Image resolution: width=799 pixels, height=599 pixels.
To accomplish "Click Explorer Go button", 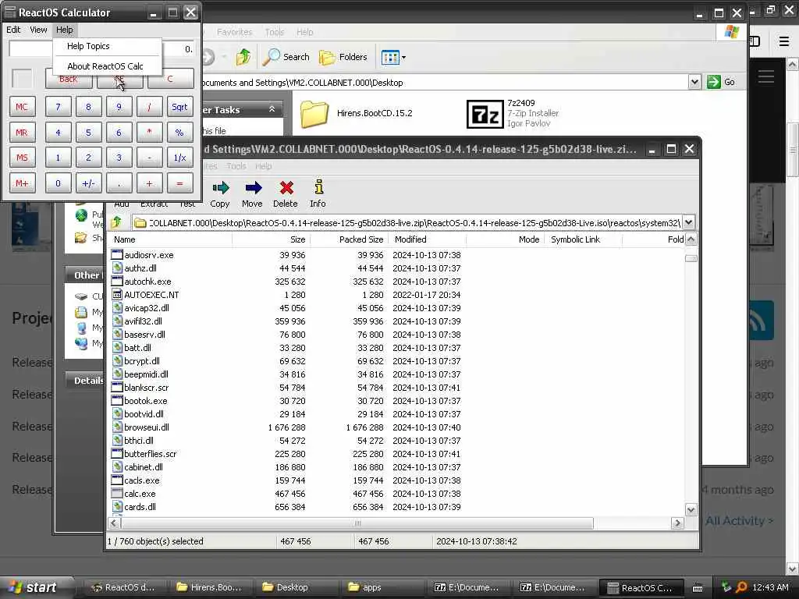I will [x=721, y=82].
